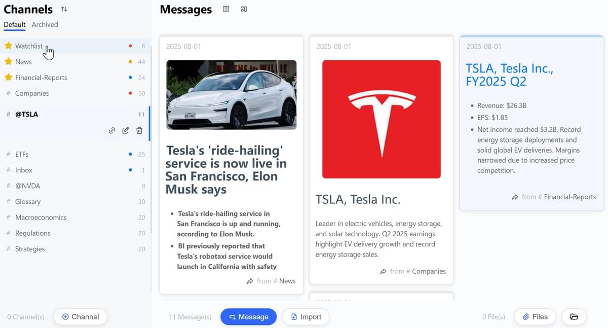Image resolution: width=608 pixels, height=328 pixels.
Task: Open the Tesla Model Y car photo
Action: 232,95
